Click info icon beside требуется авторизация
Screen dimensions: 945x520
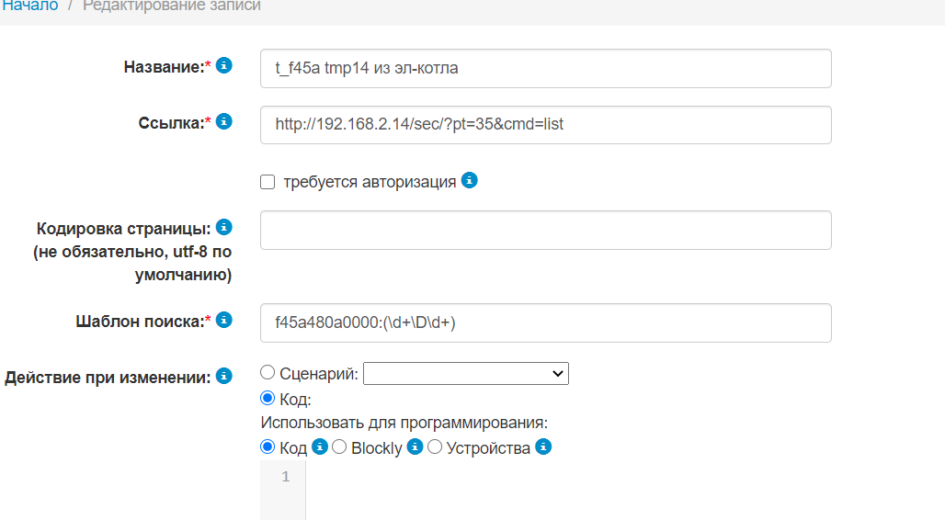pyautogui.click(x=470, y=180)
